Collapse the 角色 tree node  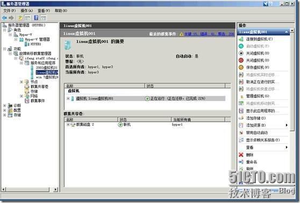pyautogui.click(x=5, y=30)
